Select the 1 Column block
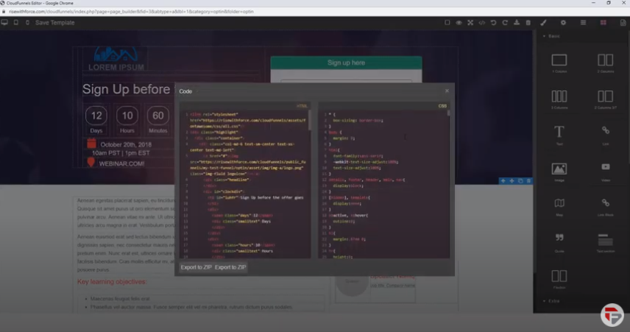This screenshot has width=630, height=332. pyautogui.click(x=559, y=63)
